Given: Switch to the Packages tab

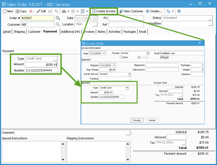Looking at the screenshot, I should [130, 32].
